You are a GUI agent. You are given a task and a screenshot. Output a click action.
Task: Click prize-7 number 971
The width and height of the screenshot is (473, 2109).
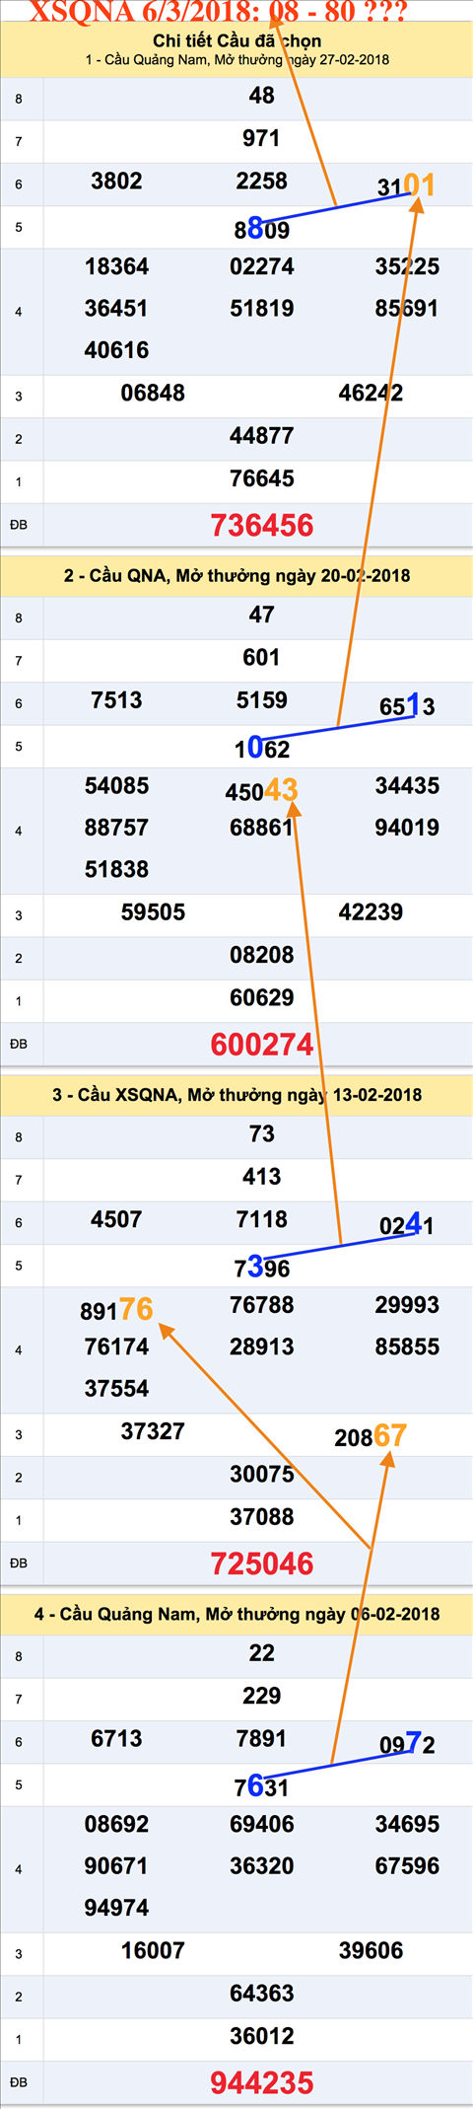coord(262,138)
